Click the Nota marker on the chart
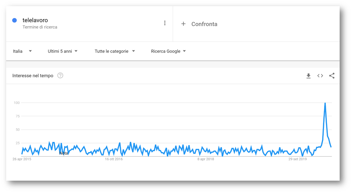 (x=64, y=153)
